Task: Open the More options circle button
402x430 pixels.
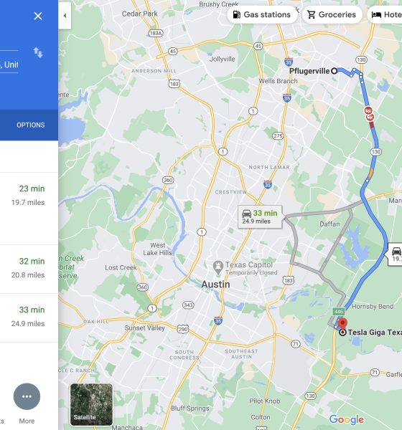Action: [27, 396]
